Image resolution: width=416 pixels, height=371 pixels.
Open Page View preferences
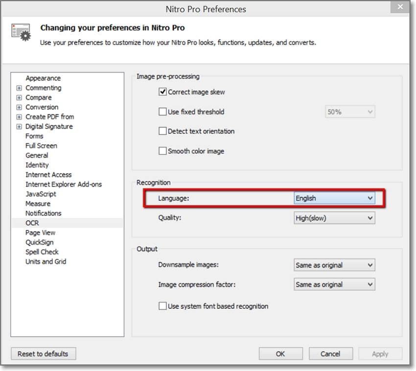[40, 233]
